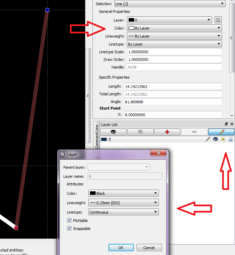235x255 pixels.
Task: Toggle visibility eye of layer 0 row
Action: coord(216,139)
